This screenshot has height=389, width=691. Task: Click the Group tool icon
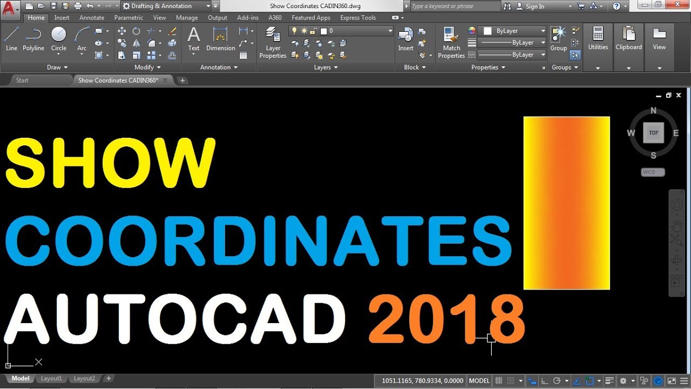point(558,39)
